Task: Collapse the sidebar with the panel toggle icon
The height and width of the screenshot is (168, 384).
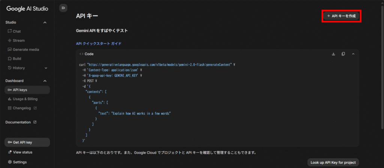Action: pyautogui.click(x=63, y=8)
